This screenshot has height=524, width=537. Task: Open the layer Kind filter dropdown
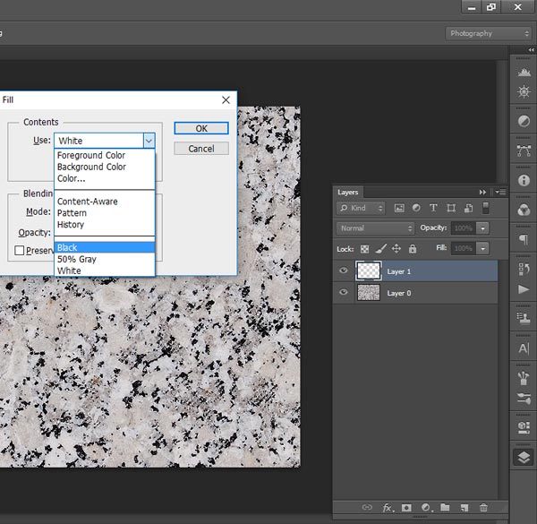coord(362,208)
